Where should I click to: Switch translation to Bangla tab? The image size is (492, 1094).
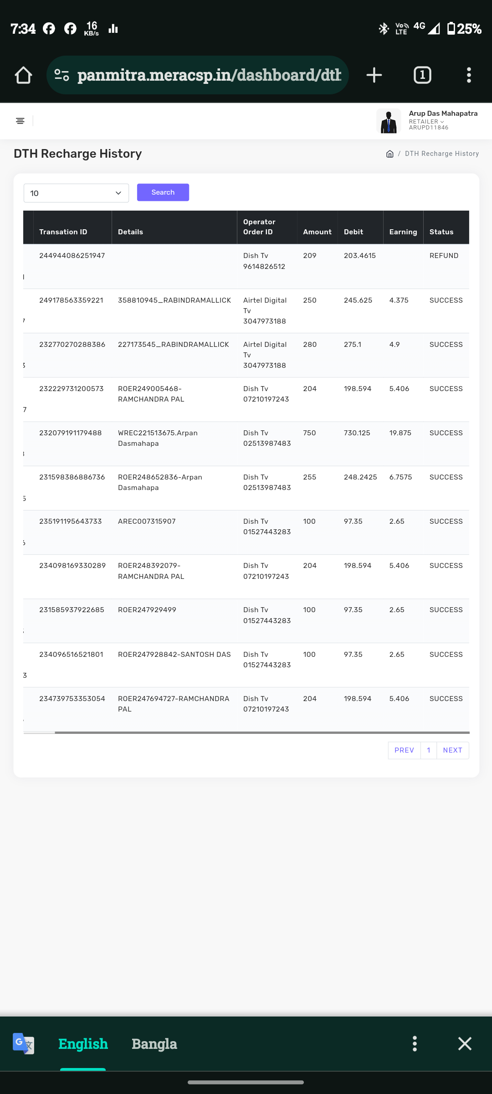point(154,1043)
